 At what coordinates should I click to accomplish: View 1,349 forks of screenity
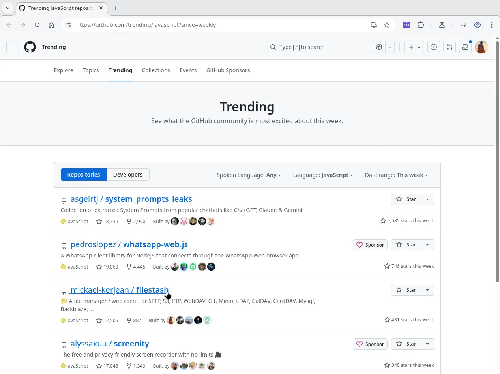[136, 366]
